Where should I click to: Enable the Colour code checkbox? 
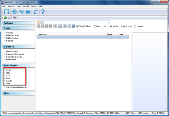(95, 26)
